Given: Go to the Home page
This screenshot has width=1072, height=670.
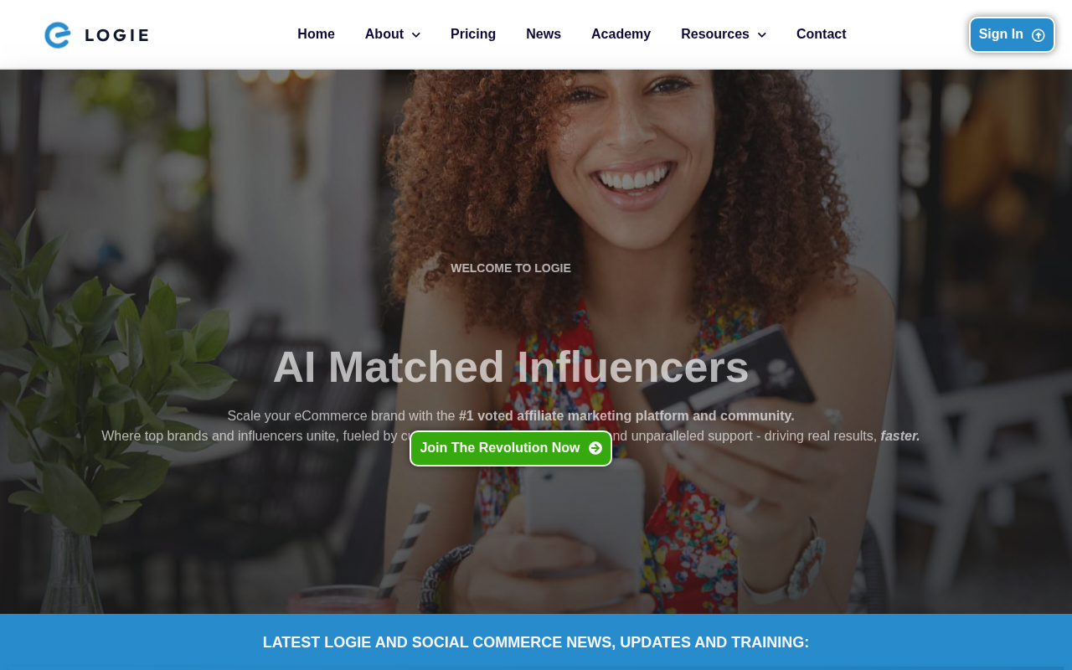Looking at the screenshot, I should click(x=316, y=34).
